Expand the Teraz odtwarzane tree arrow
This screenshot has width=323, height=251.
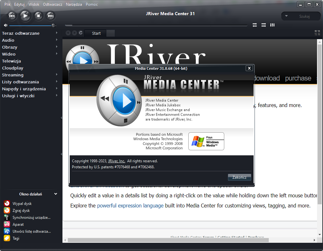point(57,33)
